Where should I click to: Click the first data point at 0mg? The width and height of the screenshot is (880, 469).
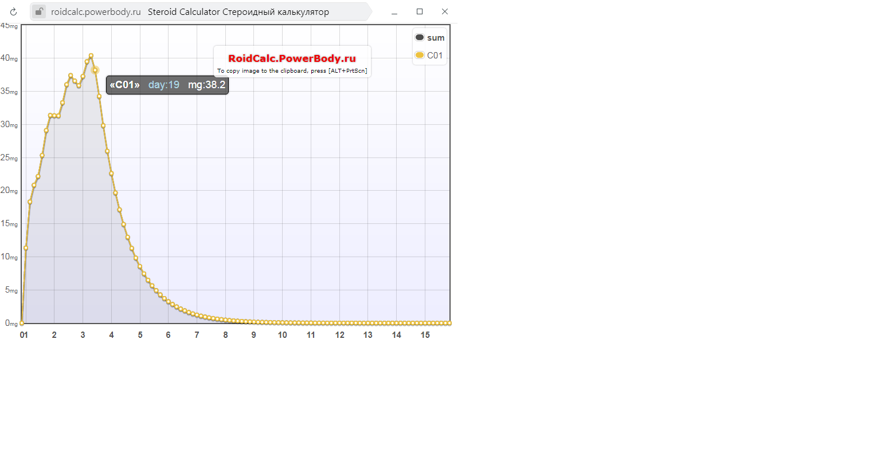tap(22, 323)
